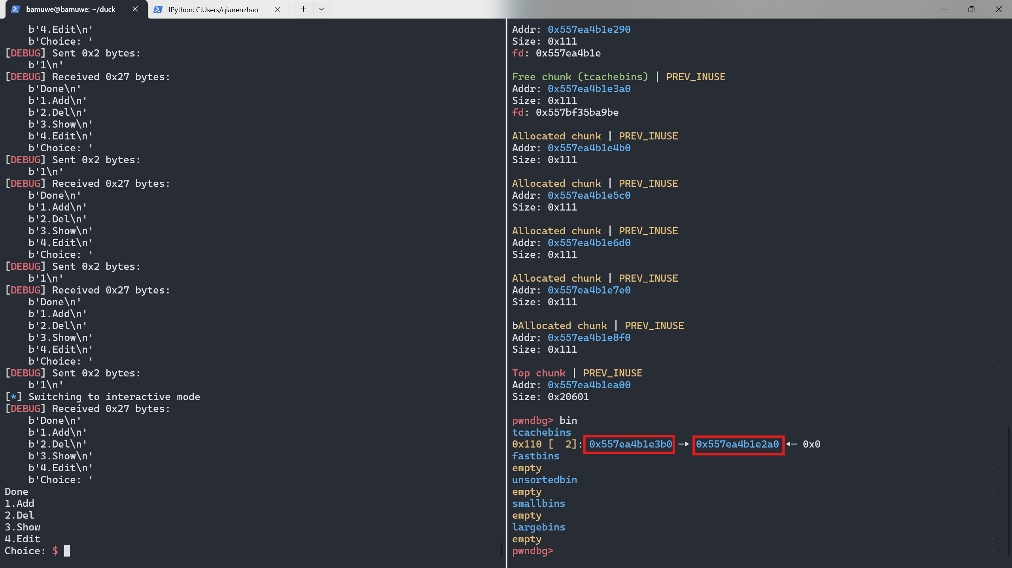This screenshot has height=568, width=1012.
Task: Click the 'bAllocated chunk' heading
Action: [559, 325]
